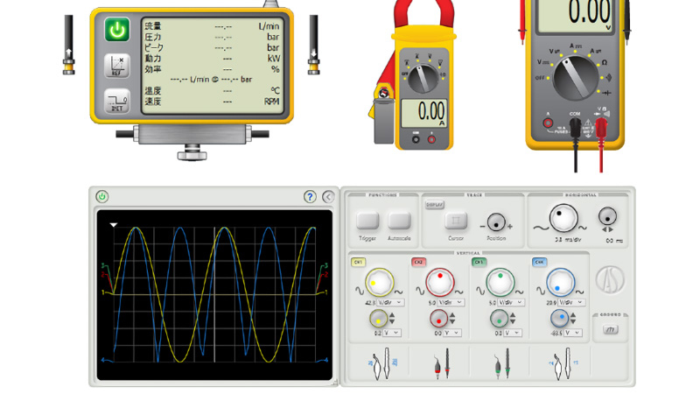Select the Display tab in Trace section
The height and width of the screenshot is (394, 700).
434,205
